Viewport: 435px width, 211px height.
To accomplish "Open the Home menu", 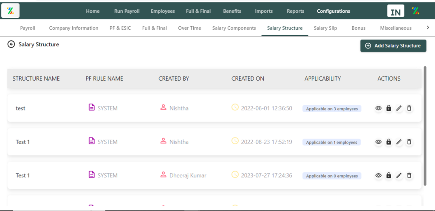I will click(93, 11).
